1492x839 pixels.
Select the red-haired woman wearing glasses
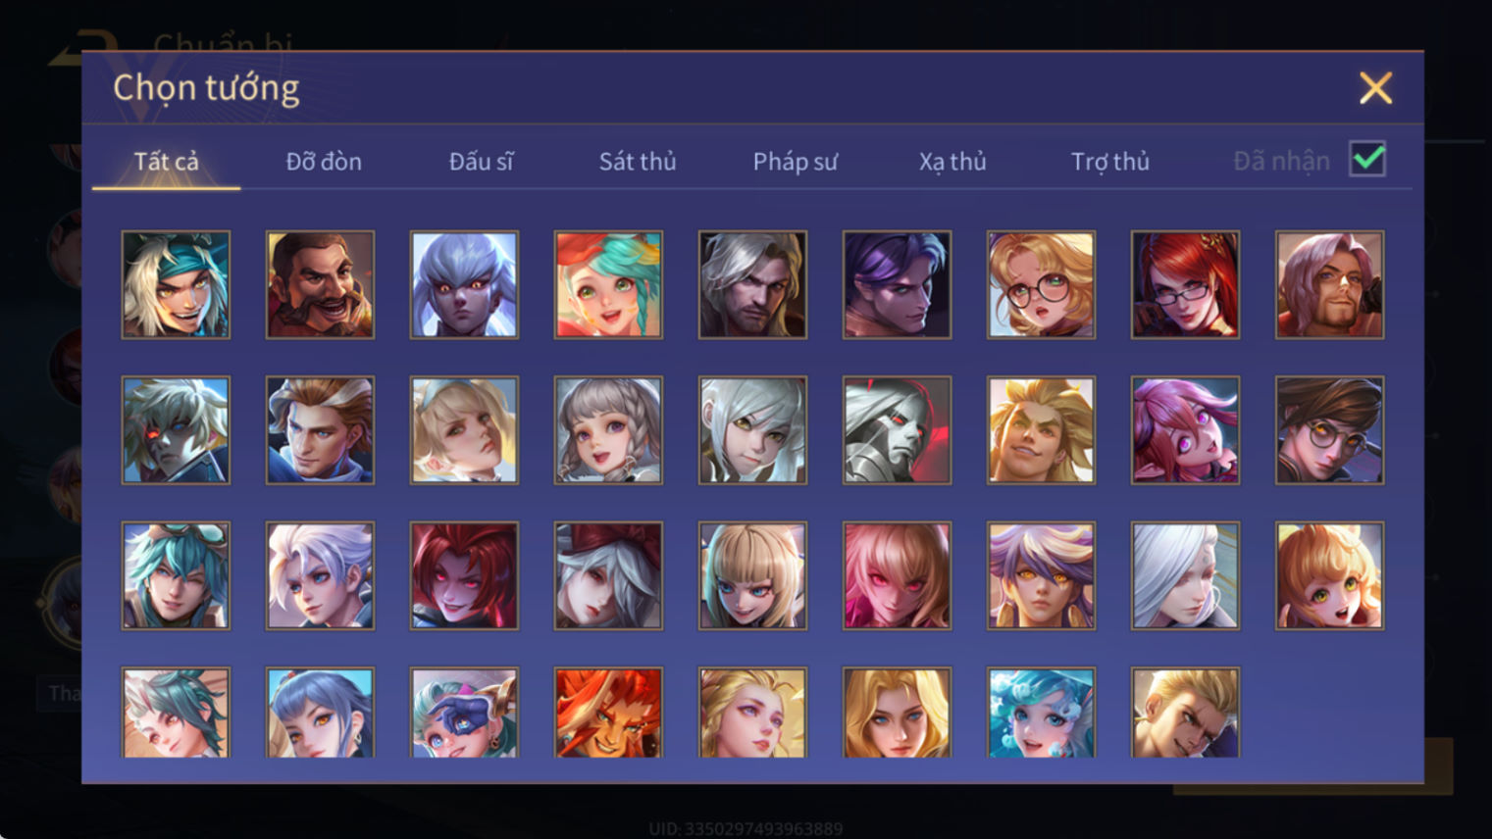point(1185,285)
